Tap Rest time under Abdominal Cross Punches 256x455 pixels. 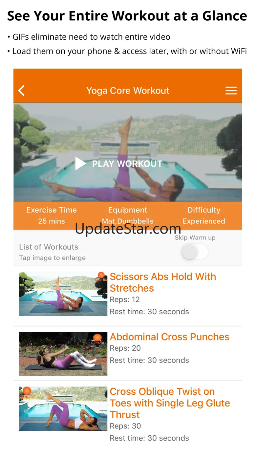tap(149, 360)
